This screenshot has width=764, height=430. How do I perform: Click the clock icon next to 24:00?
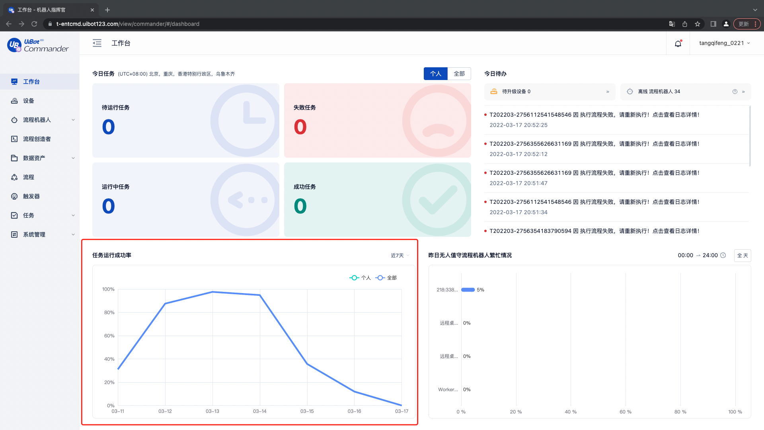tap(723, 255)
